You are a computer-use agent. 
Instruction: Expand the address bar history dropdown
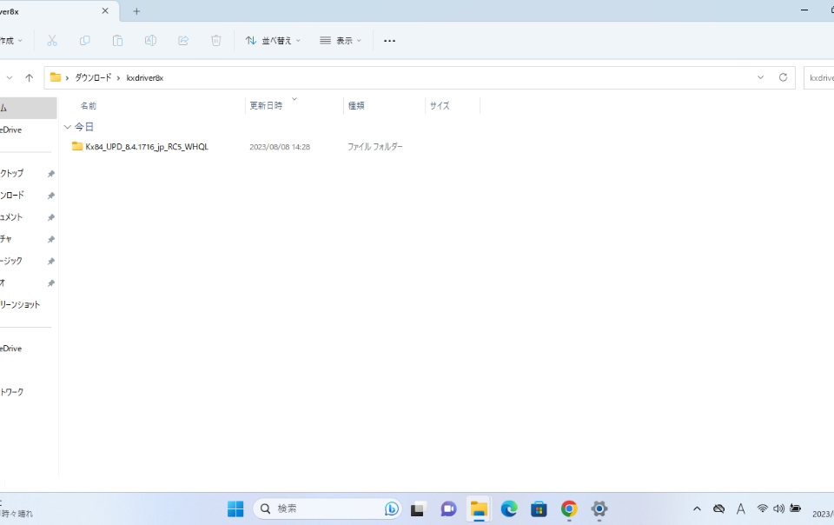tap(760, 77)
